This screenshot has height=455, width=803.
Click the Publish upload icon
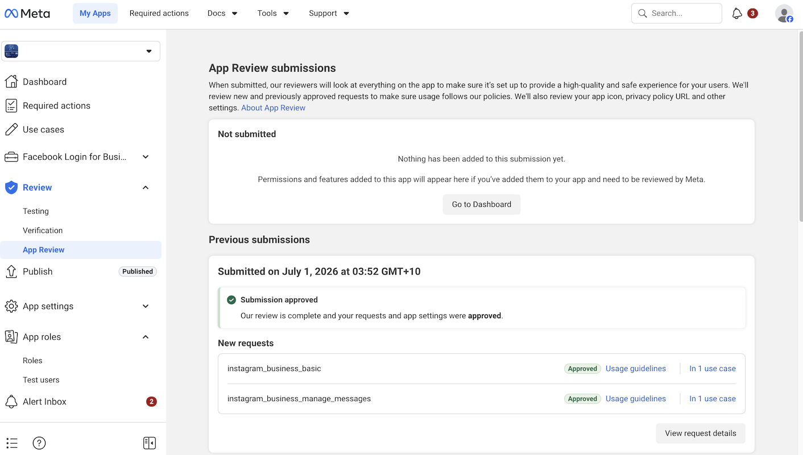click(x=11, y=272)
